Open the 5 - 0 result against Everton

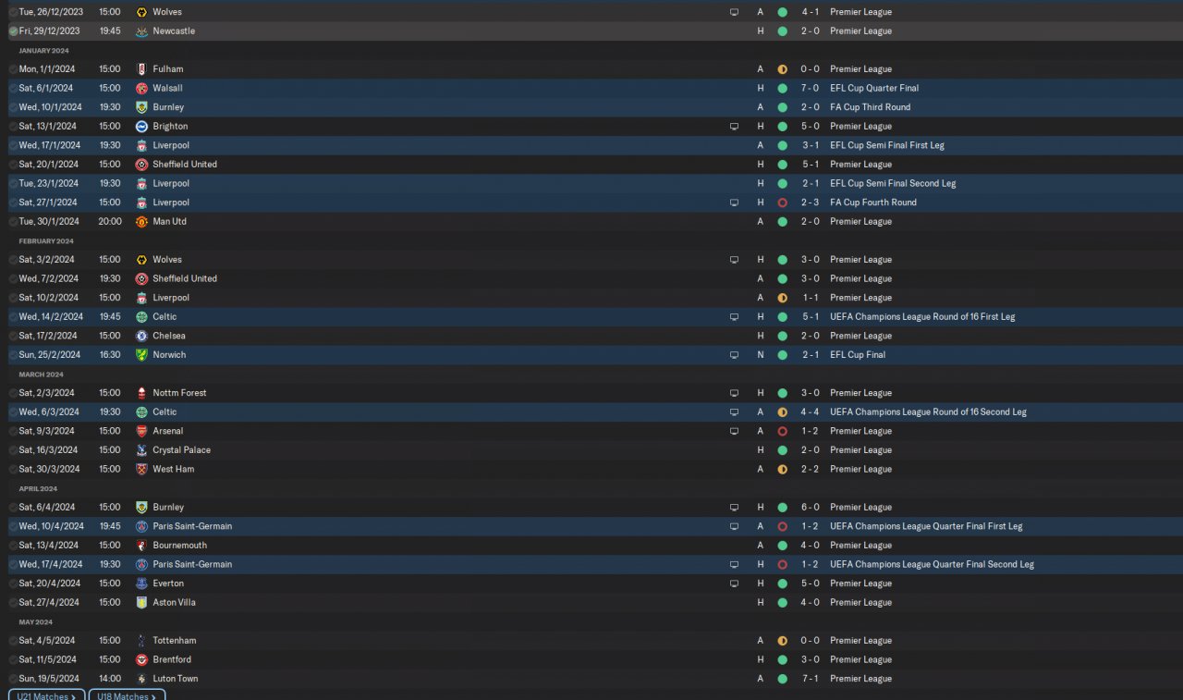coord(810,583)
